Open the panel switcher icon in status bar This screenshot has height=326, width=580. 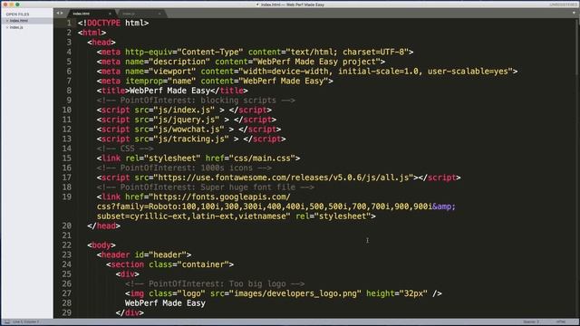tap(7, 322)
